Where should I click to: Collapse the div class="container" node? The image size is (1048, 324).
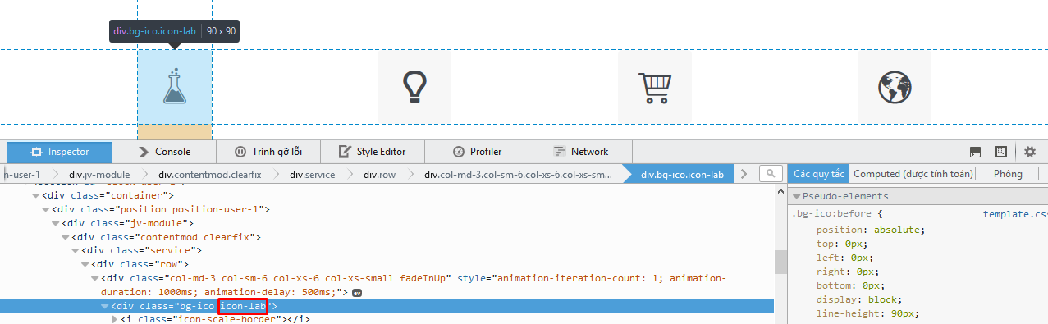point(35,195)
